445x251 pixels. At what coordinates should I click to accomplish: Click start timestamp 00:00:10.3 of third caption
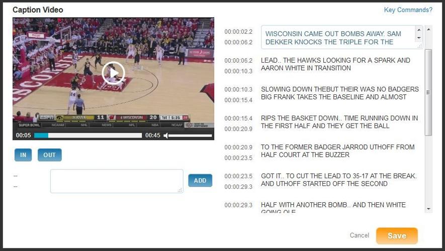coord(238,89)
